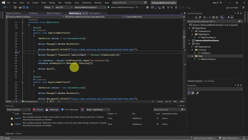Open Properties wrench icon in Solution Explorer
The height and width of the screenshot is (140, 248).
click(x=228, y=17)
